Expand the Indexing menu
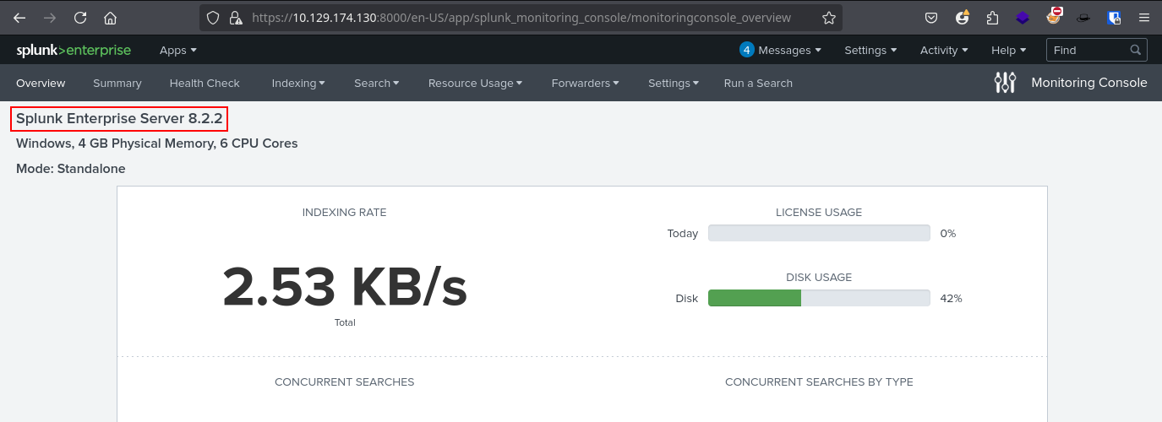This screenshot has width=1162, height=422. (x=298, y=84)
